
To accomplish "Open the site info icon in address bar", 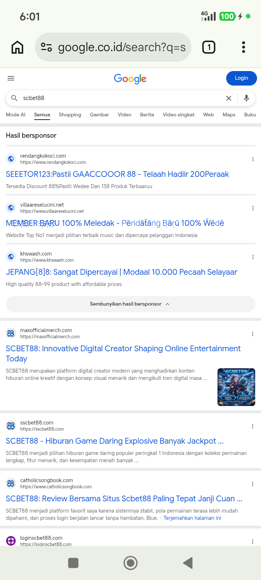I will click(46, 47).
